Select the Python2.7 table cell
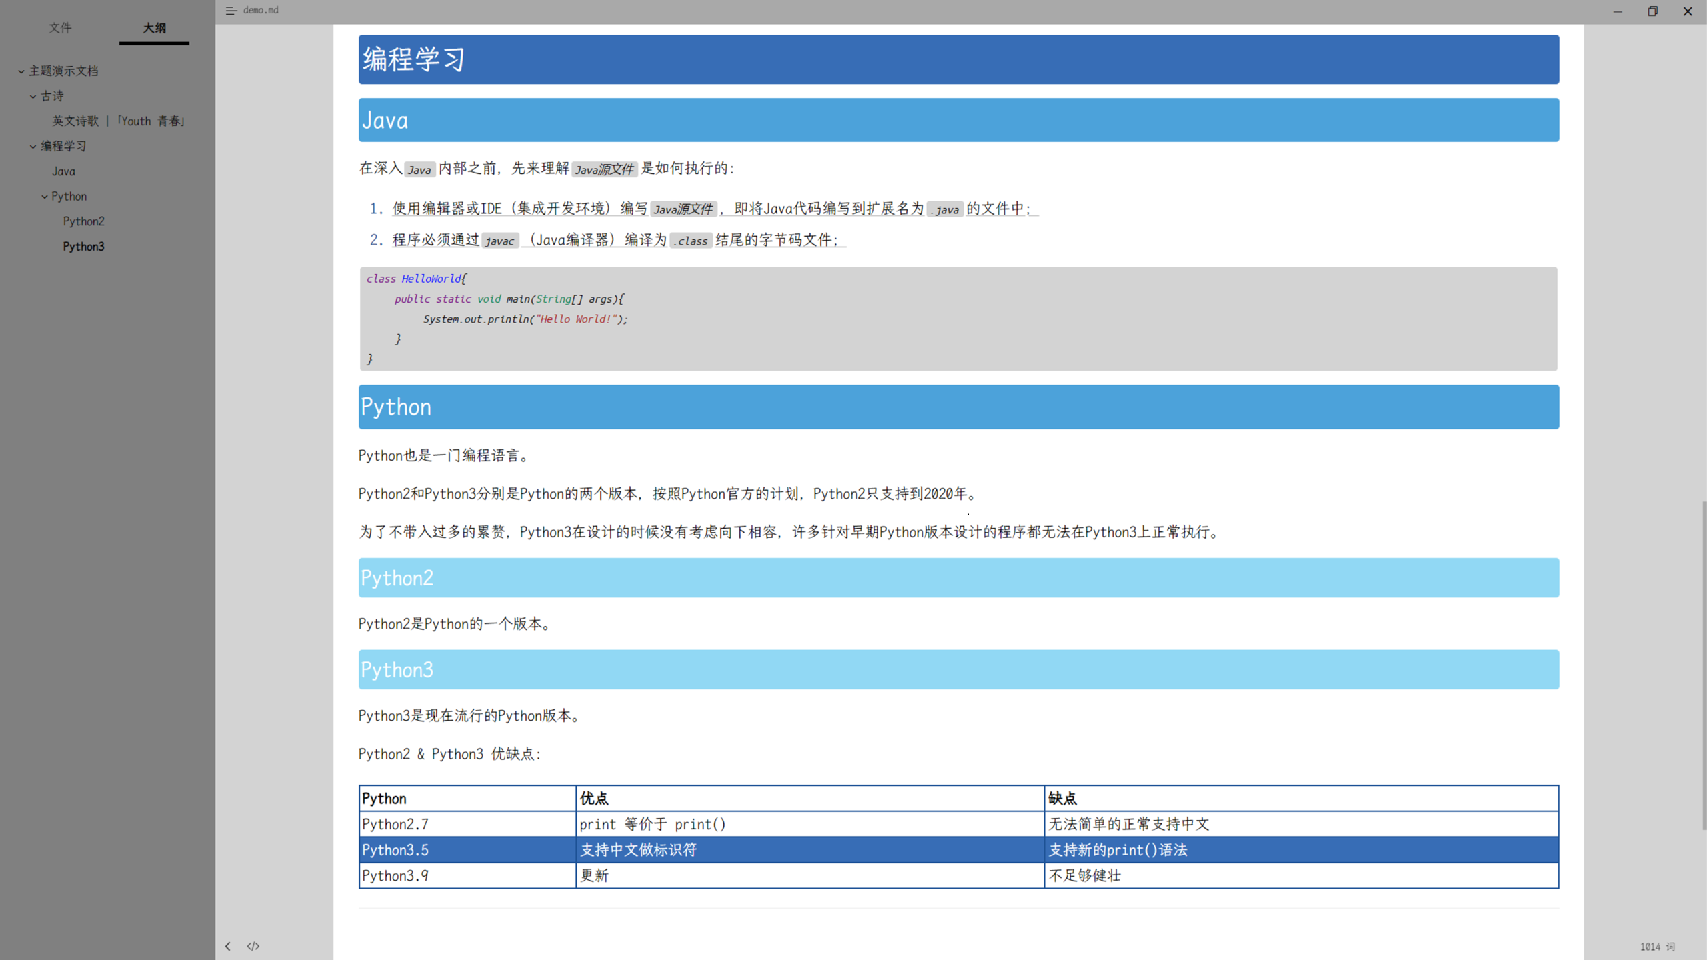The height and width of the screenshot is (960, 1707). [467, 824]
